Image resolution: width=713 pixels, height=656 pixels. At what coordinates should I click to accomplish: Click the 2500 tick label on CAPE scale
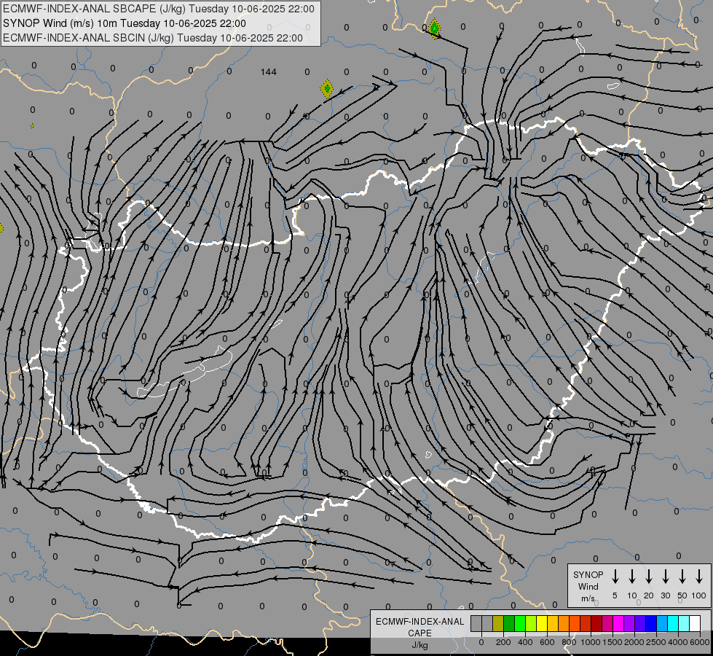tap(655, 642)
